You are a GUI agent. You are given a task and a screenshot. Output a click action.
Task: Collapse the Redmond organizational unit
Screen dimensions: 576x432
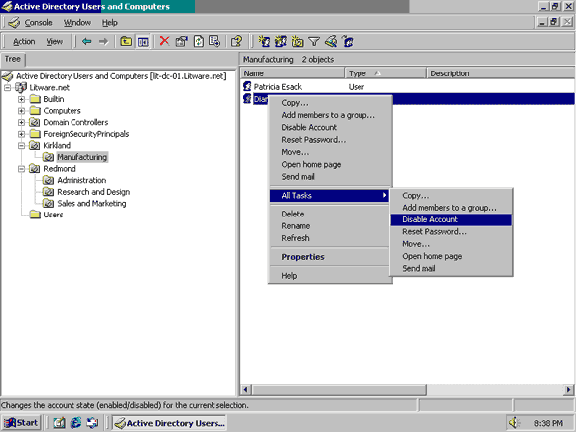point(21,169)
